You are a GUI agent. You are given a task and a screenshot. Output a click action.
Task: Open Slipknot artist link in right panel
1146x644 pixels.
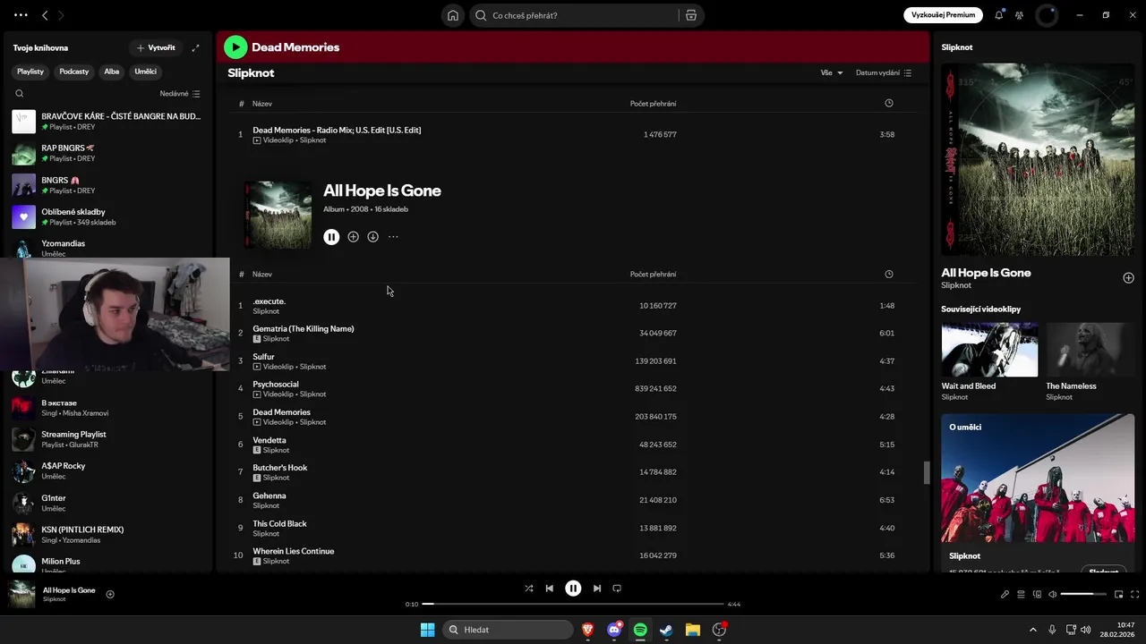pyautogui.click(x=956, y=285)
